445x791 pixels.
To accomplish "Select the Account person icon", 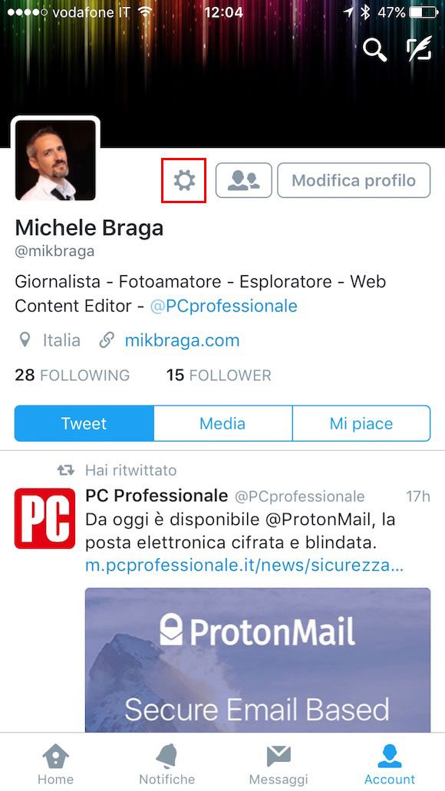I will (x=390, y=757).
